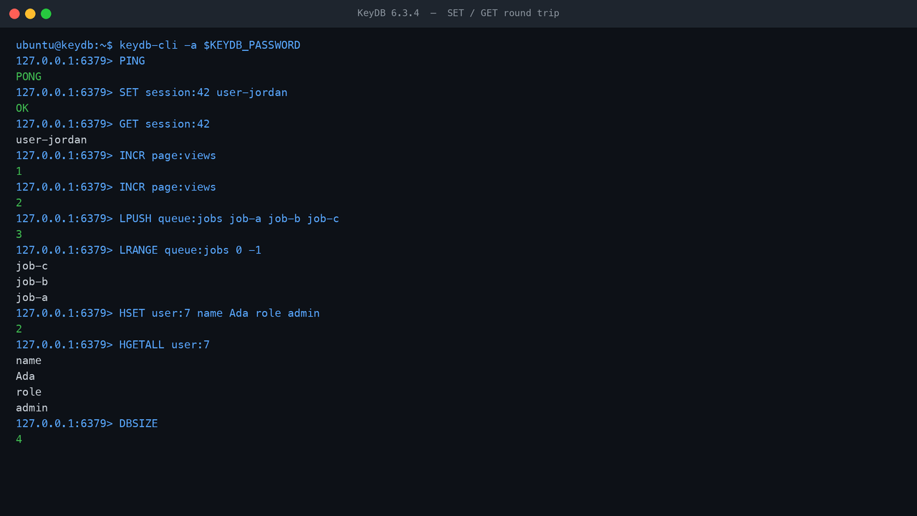
Task: Click the job-c output line
Action: point(32,266)
